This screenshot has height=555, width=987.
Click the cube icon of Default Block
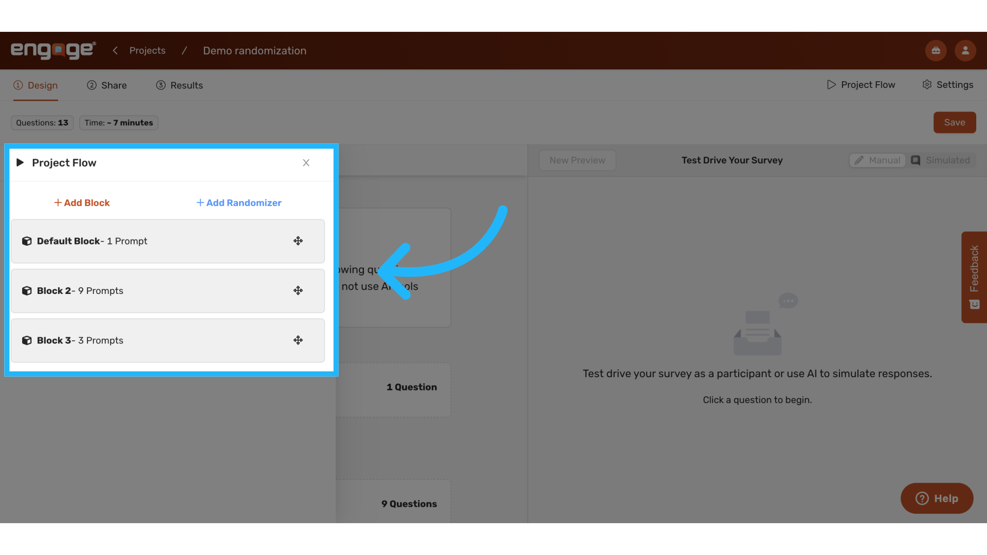[27, 241]
